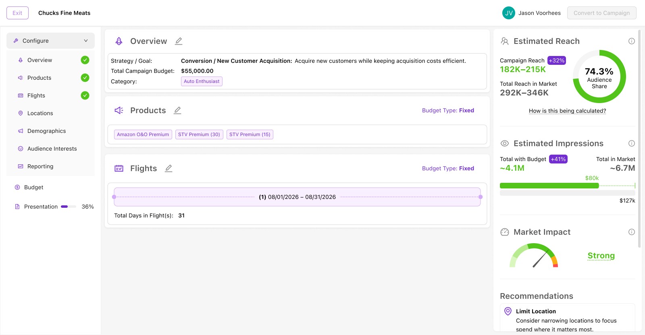Open Products in the sidebar
Screen dimensions: 645x335
[x=50, y=78]
